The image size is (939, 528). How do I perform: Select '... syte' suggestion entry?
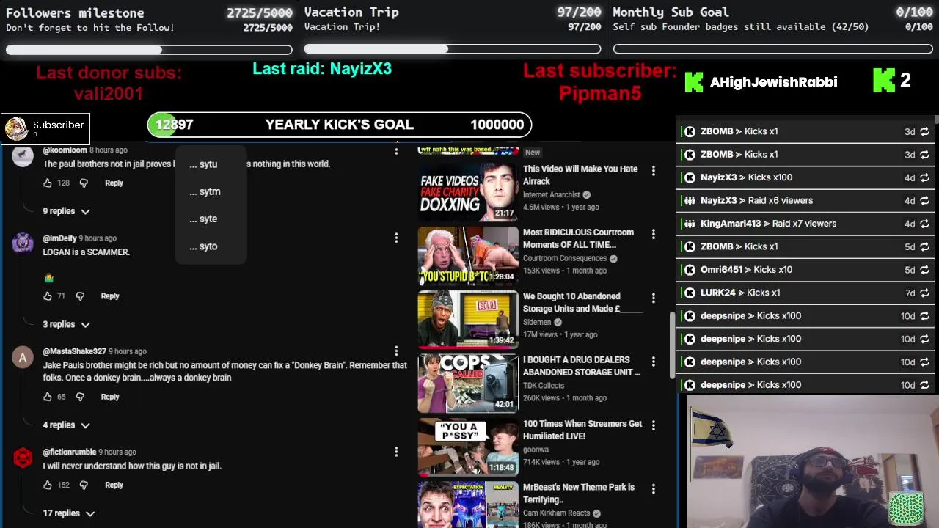click(x=211, y=219)
